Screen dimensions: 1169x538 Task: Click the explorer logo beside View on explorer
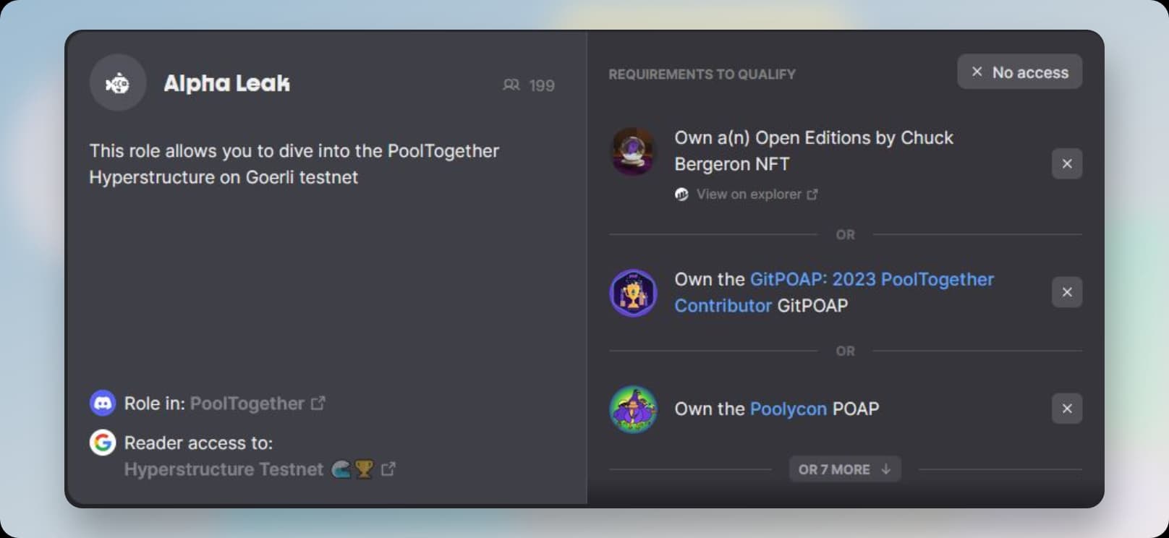(681, 195)
